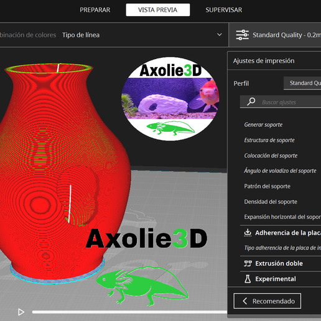Screen dimensions: 321x321
Task: Click the Perfil label
Action: point(241,83)
